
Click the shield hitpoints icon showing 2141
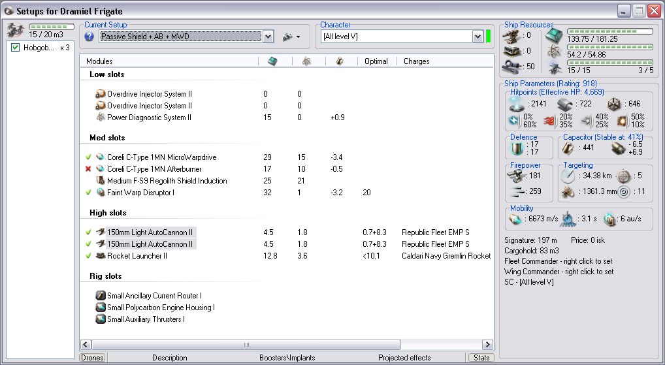(516, 104)
